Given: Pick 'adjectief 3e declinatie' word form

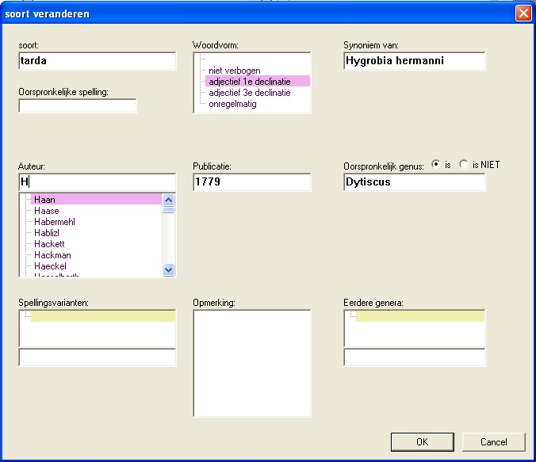Looking at the screenshot, I should pos(249,93).
